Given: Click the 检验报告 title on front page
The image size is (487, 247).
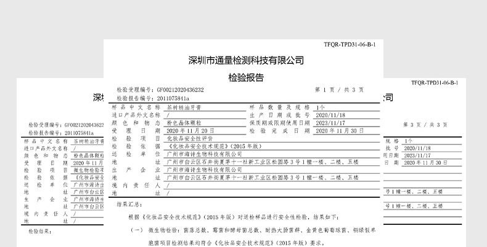Looking at the screenshot, I should coord(246,77).
